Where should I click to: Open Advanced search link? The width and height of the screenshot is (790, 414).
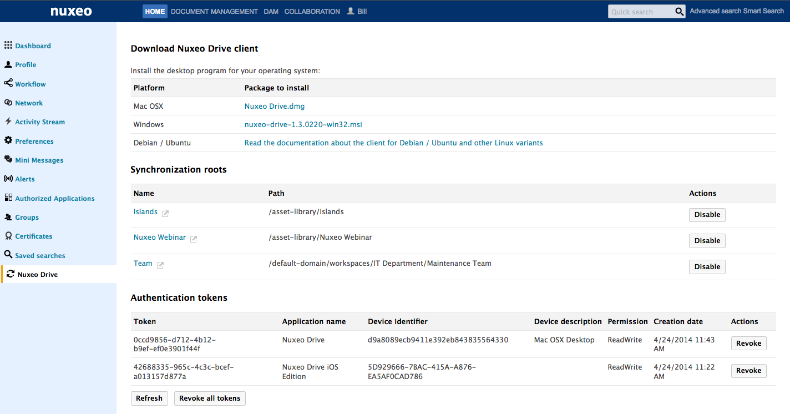click(716, 11)
